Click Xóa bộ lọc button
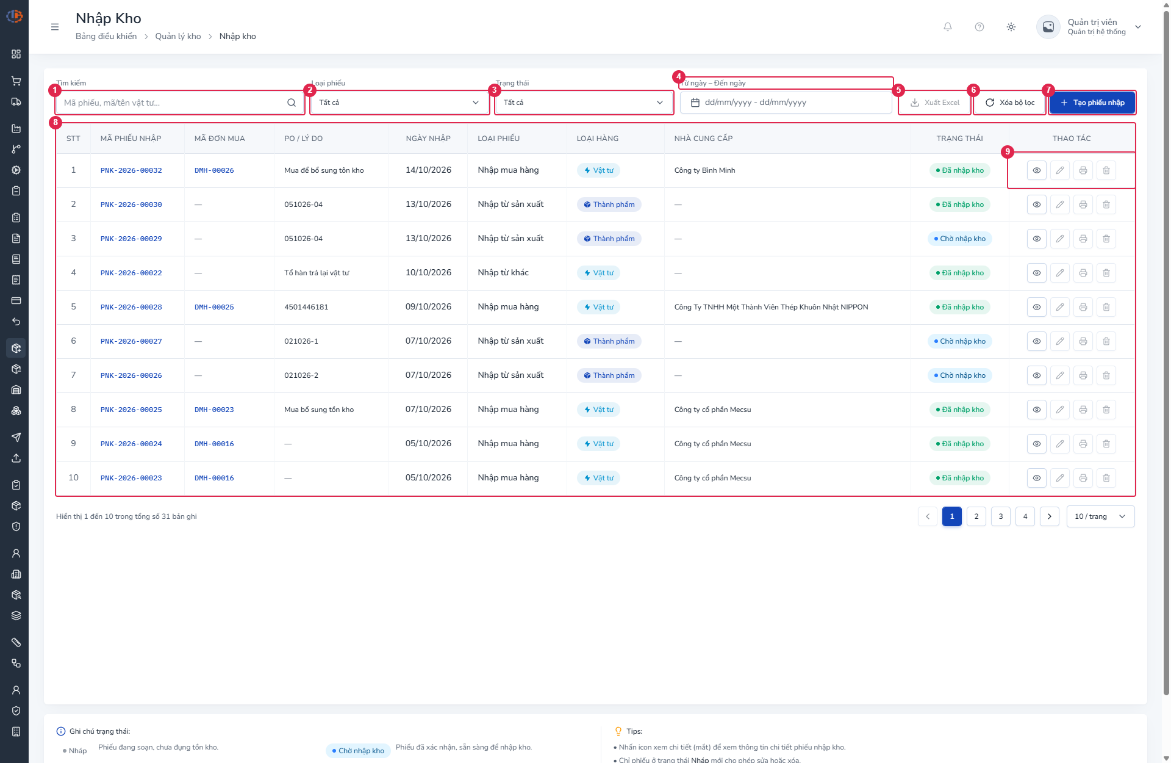 point(1010,103)
